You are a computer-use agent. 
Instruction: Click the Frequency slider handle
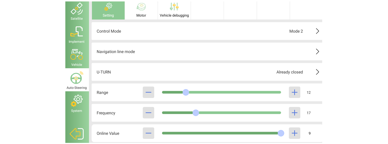point(196,113)
